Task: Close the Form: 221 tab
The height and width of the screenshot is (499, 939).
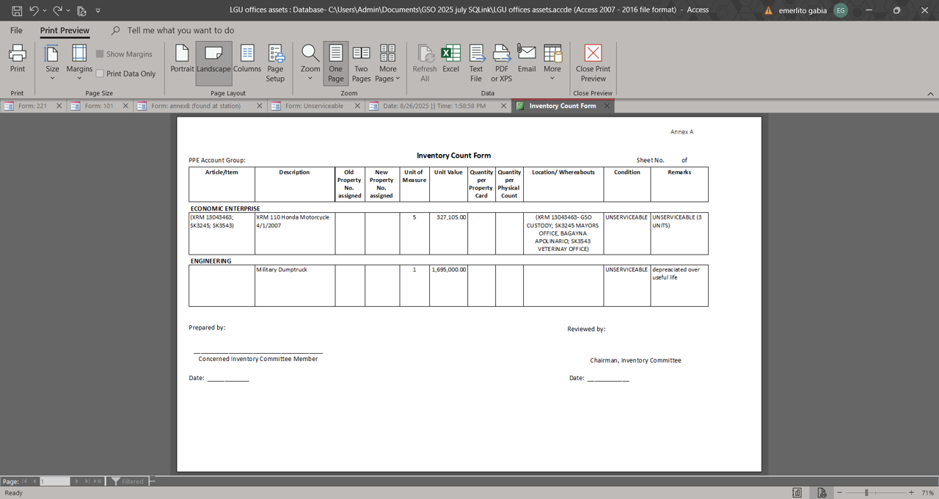Action: (x=59, y=106)
